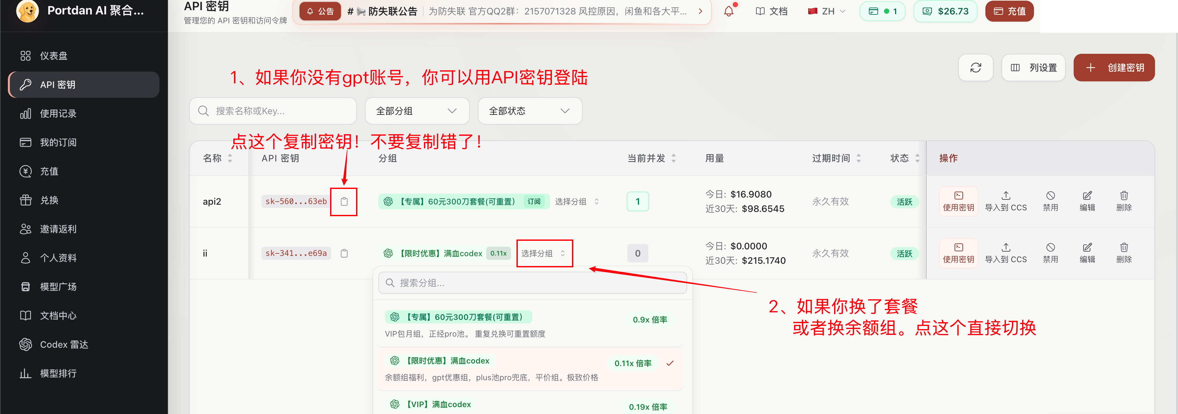Refresh the API key list
This screenshot has width=1178, height=414.
coord(976,68)
